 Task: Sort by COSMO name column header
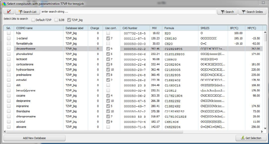(x=24, y=28)
